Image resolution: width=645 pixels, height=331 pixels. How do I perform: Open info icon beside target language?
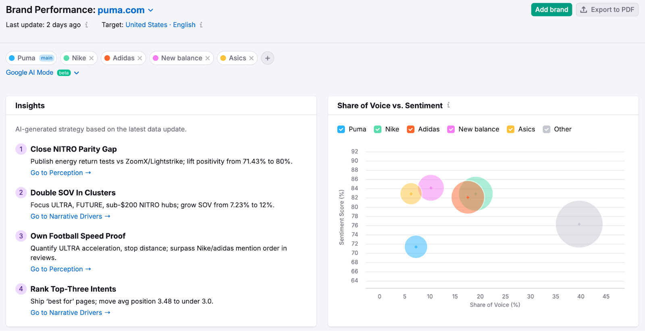pyautogui.click(x=201, y=25)
